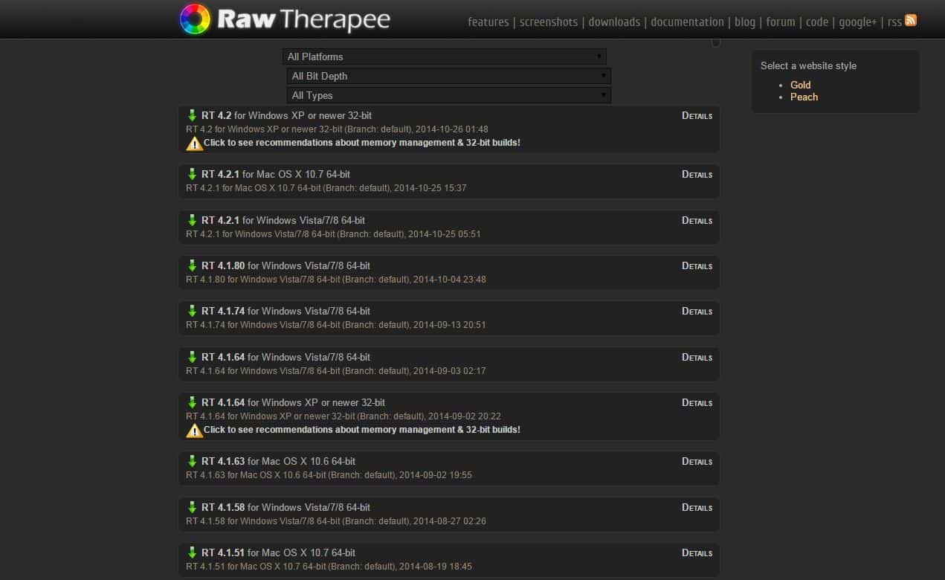Image resolution: width=945 pixels, height=580 pixels.
Task: Click green download arrow for RT 4.2
Action: click(192, 115)
